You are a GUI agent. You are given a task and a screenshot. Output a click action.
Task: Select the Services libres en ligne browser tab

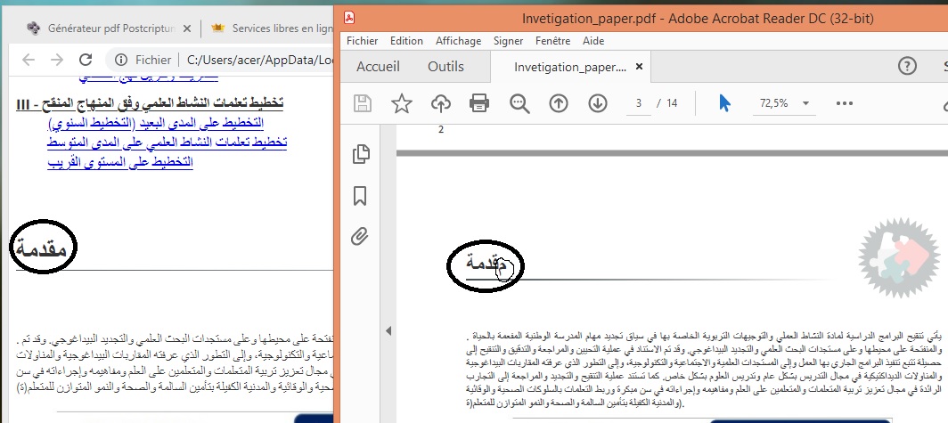tap(272, 28)
